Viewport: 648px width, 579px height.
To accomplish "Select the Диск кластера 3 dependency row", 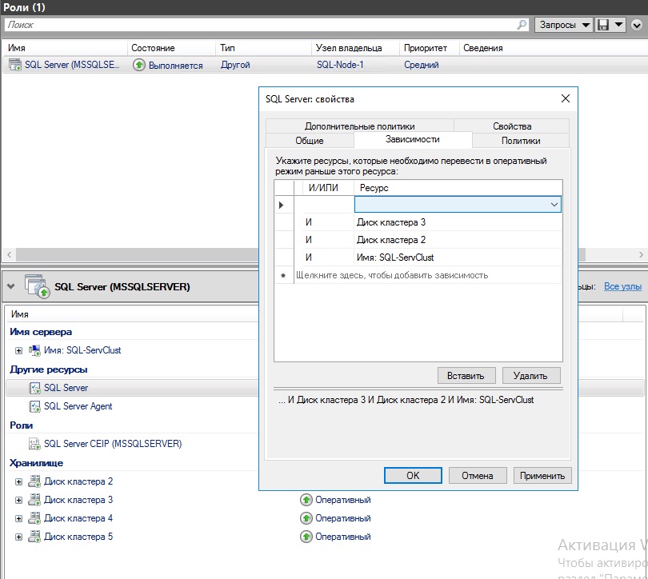I will [x=418, y=222].
